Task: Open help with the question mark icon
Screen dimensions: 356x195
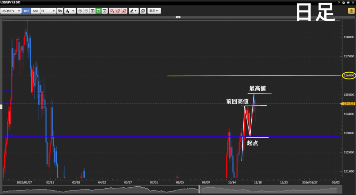Action: tap(339, 2)
